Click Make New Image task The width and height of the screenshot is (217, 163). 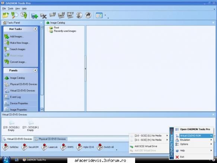(x=17, y=43)
